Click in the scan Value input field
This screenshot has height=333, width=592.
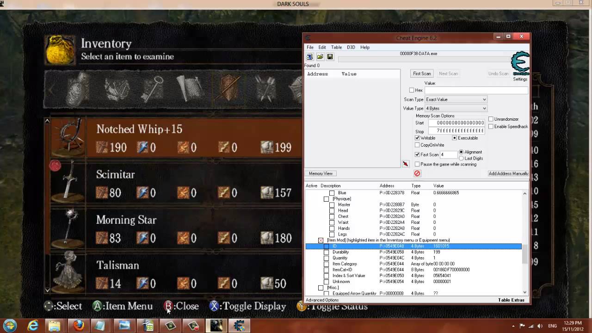[476, 91]
